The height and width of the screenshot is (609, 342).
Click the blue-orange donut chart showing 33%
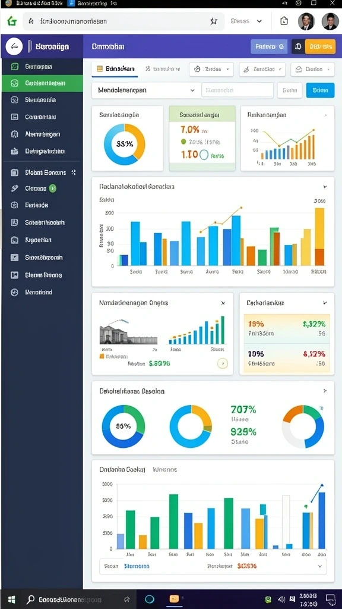tap(125, 144)
